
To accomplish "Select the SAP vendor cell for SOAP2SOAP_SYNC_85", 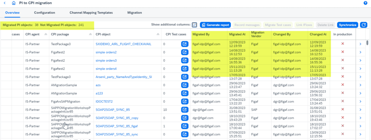I will point(254,110).
